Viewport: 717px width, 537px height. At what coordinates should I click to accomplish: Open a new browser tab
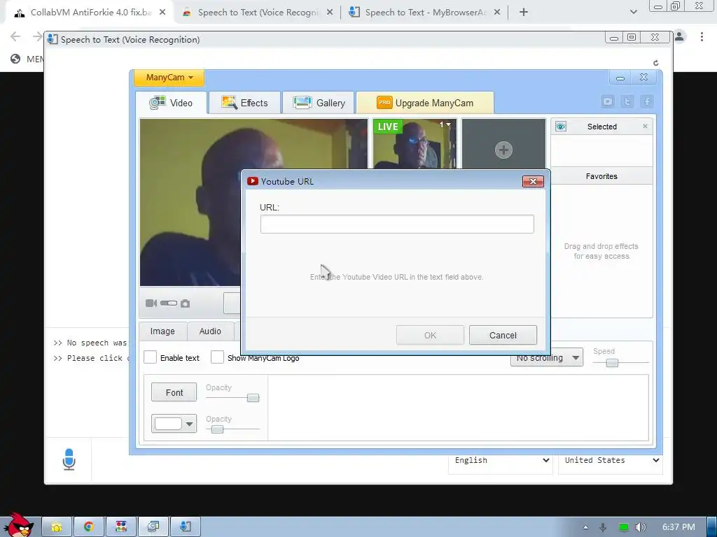[x=524, y=13]
